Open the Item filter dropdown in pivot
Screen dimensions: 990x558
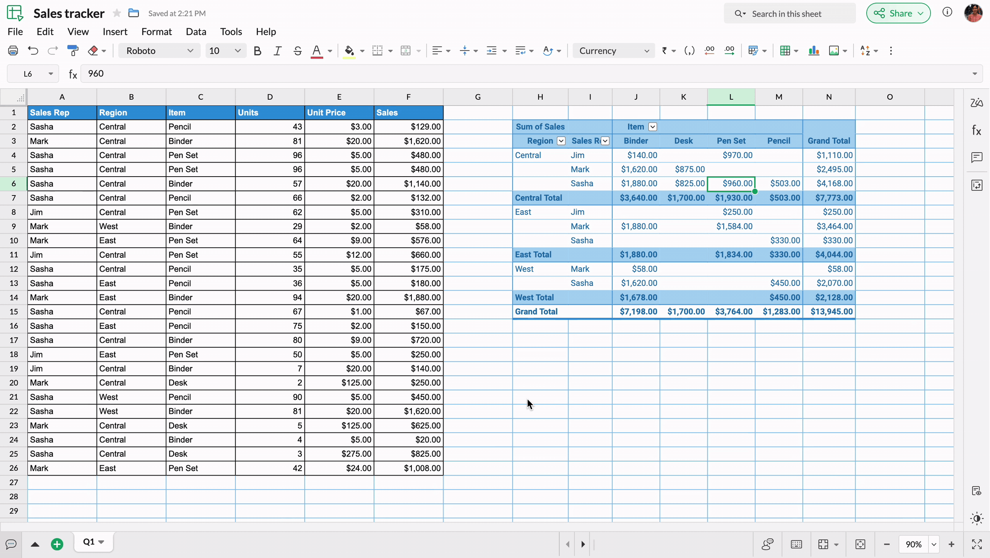pyautogui.click(x=652, y=127)
